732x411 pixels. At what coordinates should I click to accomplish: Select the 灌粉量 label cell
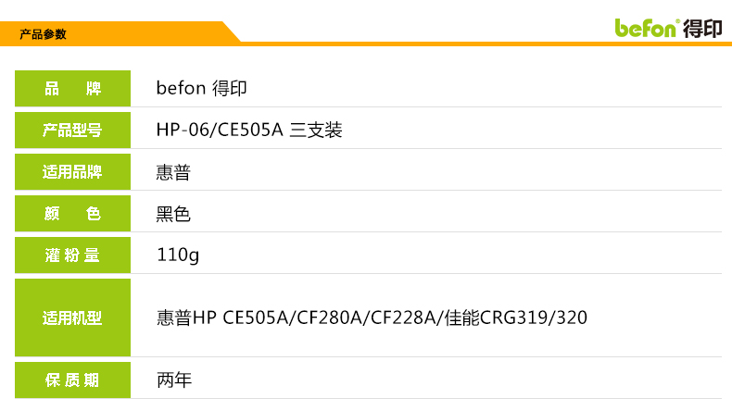[72, 255]
